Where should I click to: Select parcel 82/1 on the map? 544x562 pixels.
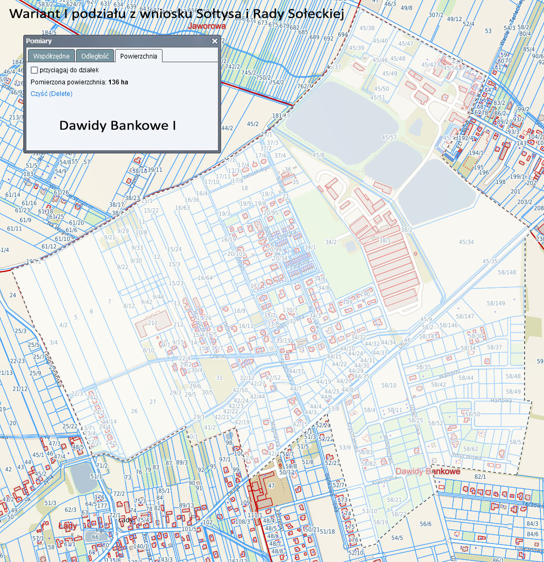[480, 477]
